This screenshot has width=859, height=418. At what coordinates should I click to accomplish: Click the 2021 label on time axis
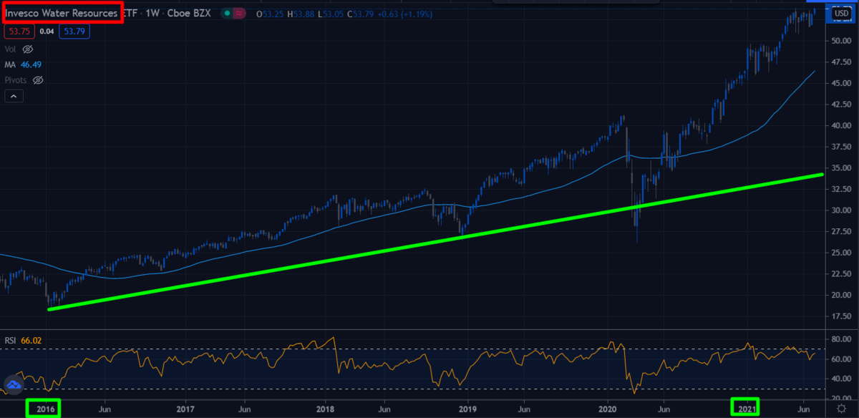point(747,408)
